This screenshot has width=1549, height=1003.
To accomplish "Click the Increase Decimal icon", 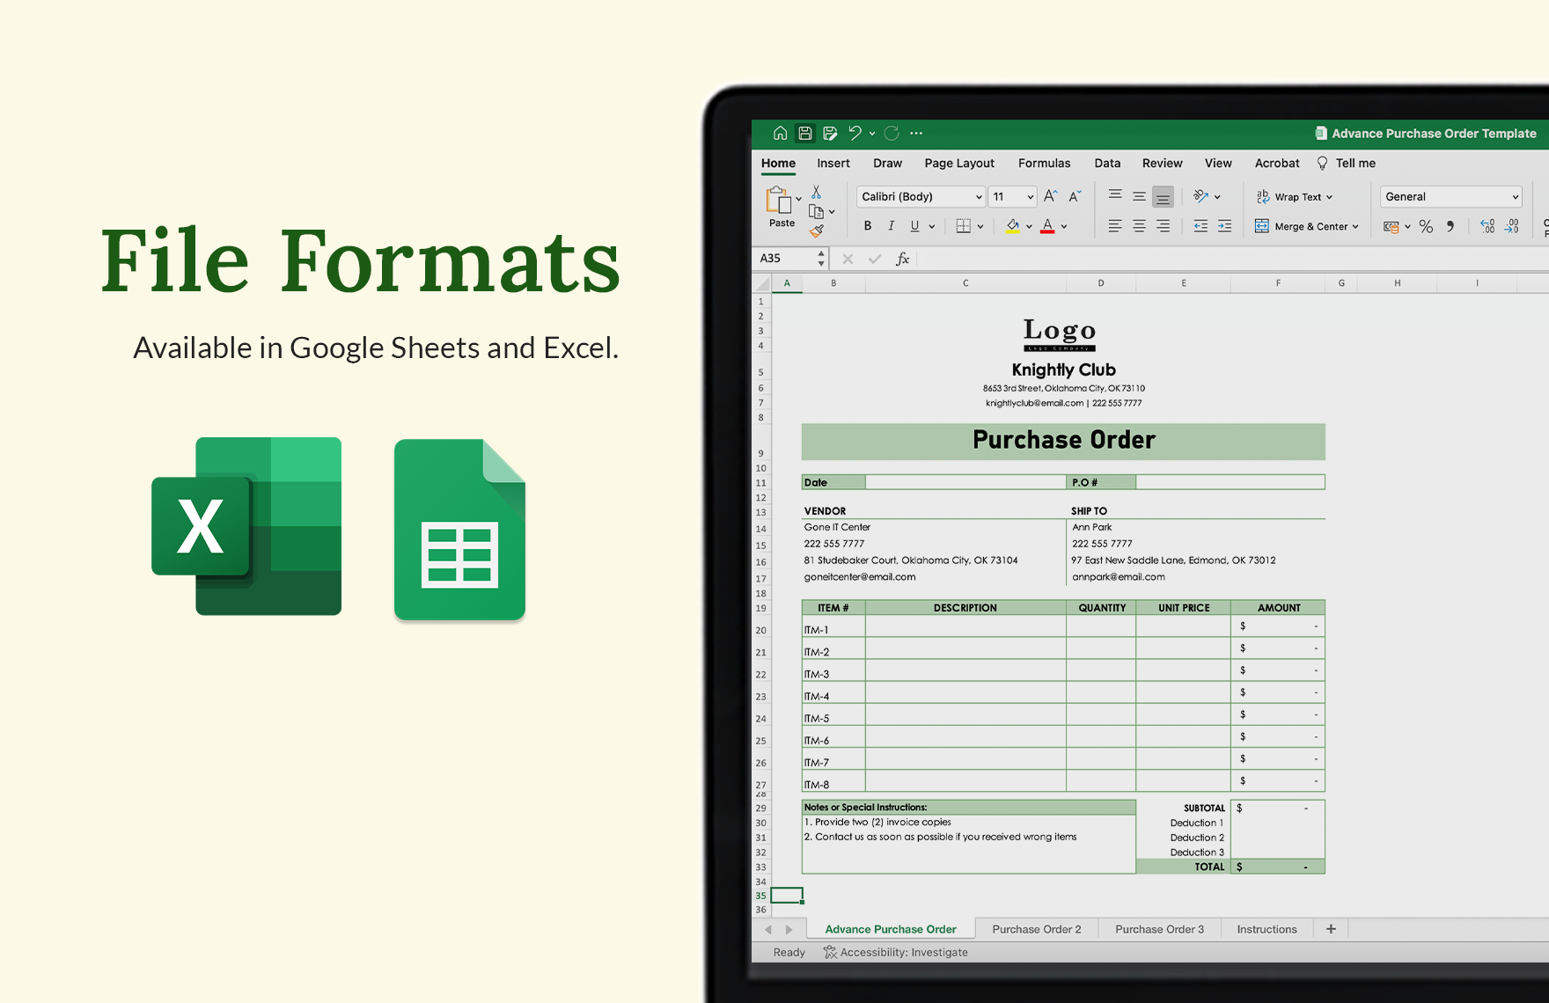I will click(x=1487, y=226).
